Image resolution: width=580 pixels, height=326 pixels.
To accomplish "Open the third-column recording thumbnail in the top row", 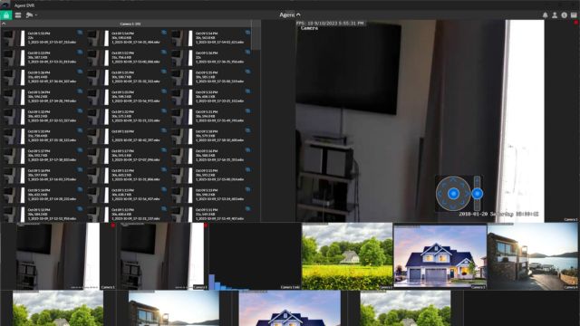I will coord(181,38).
